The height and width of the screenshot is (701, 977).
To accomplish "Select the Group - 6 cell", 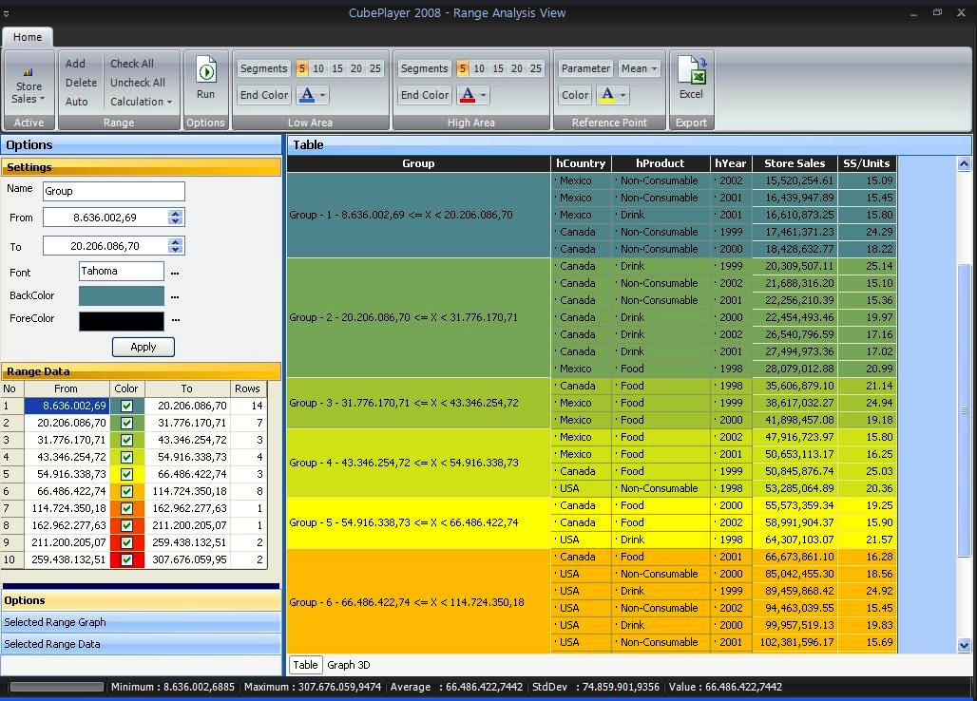I will coord(418,602).
